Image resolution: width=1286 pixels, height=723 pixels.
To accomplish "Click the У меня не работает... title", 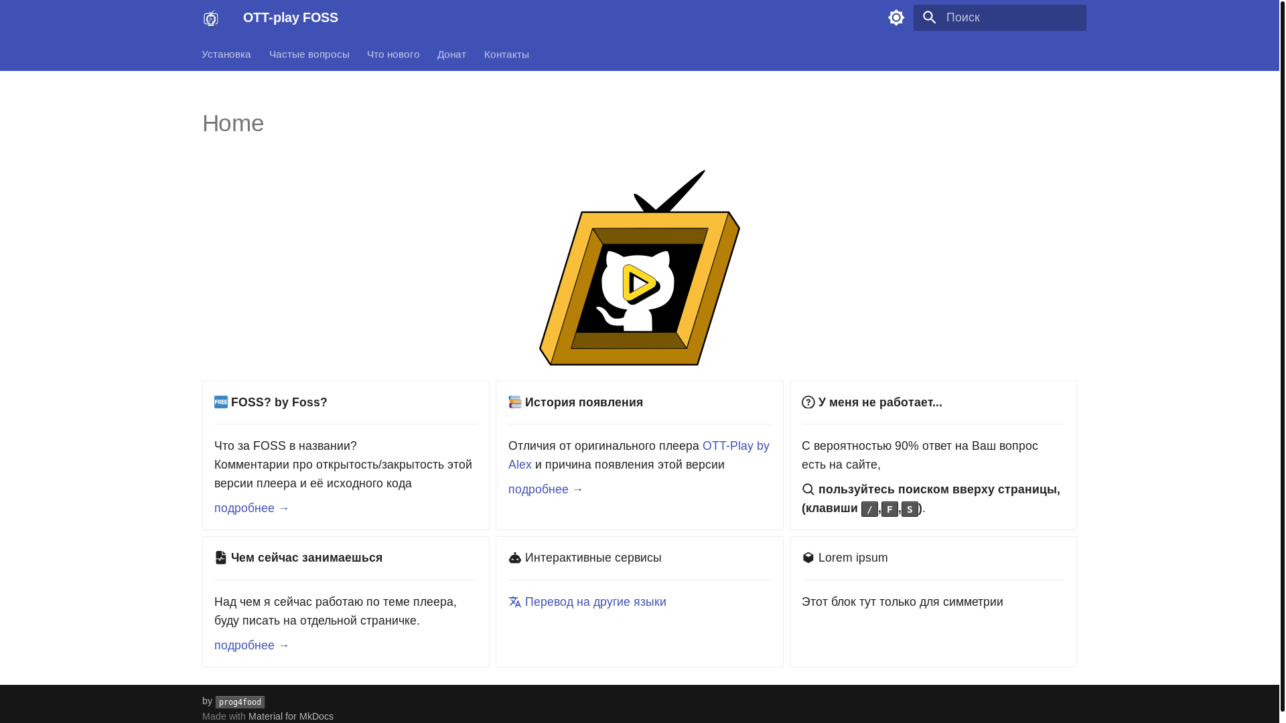I will click(880, 402).
